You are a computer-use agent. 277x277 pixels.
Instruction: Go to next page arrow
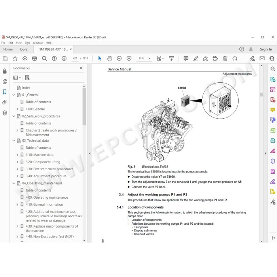pos(64,59)
